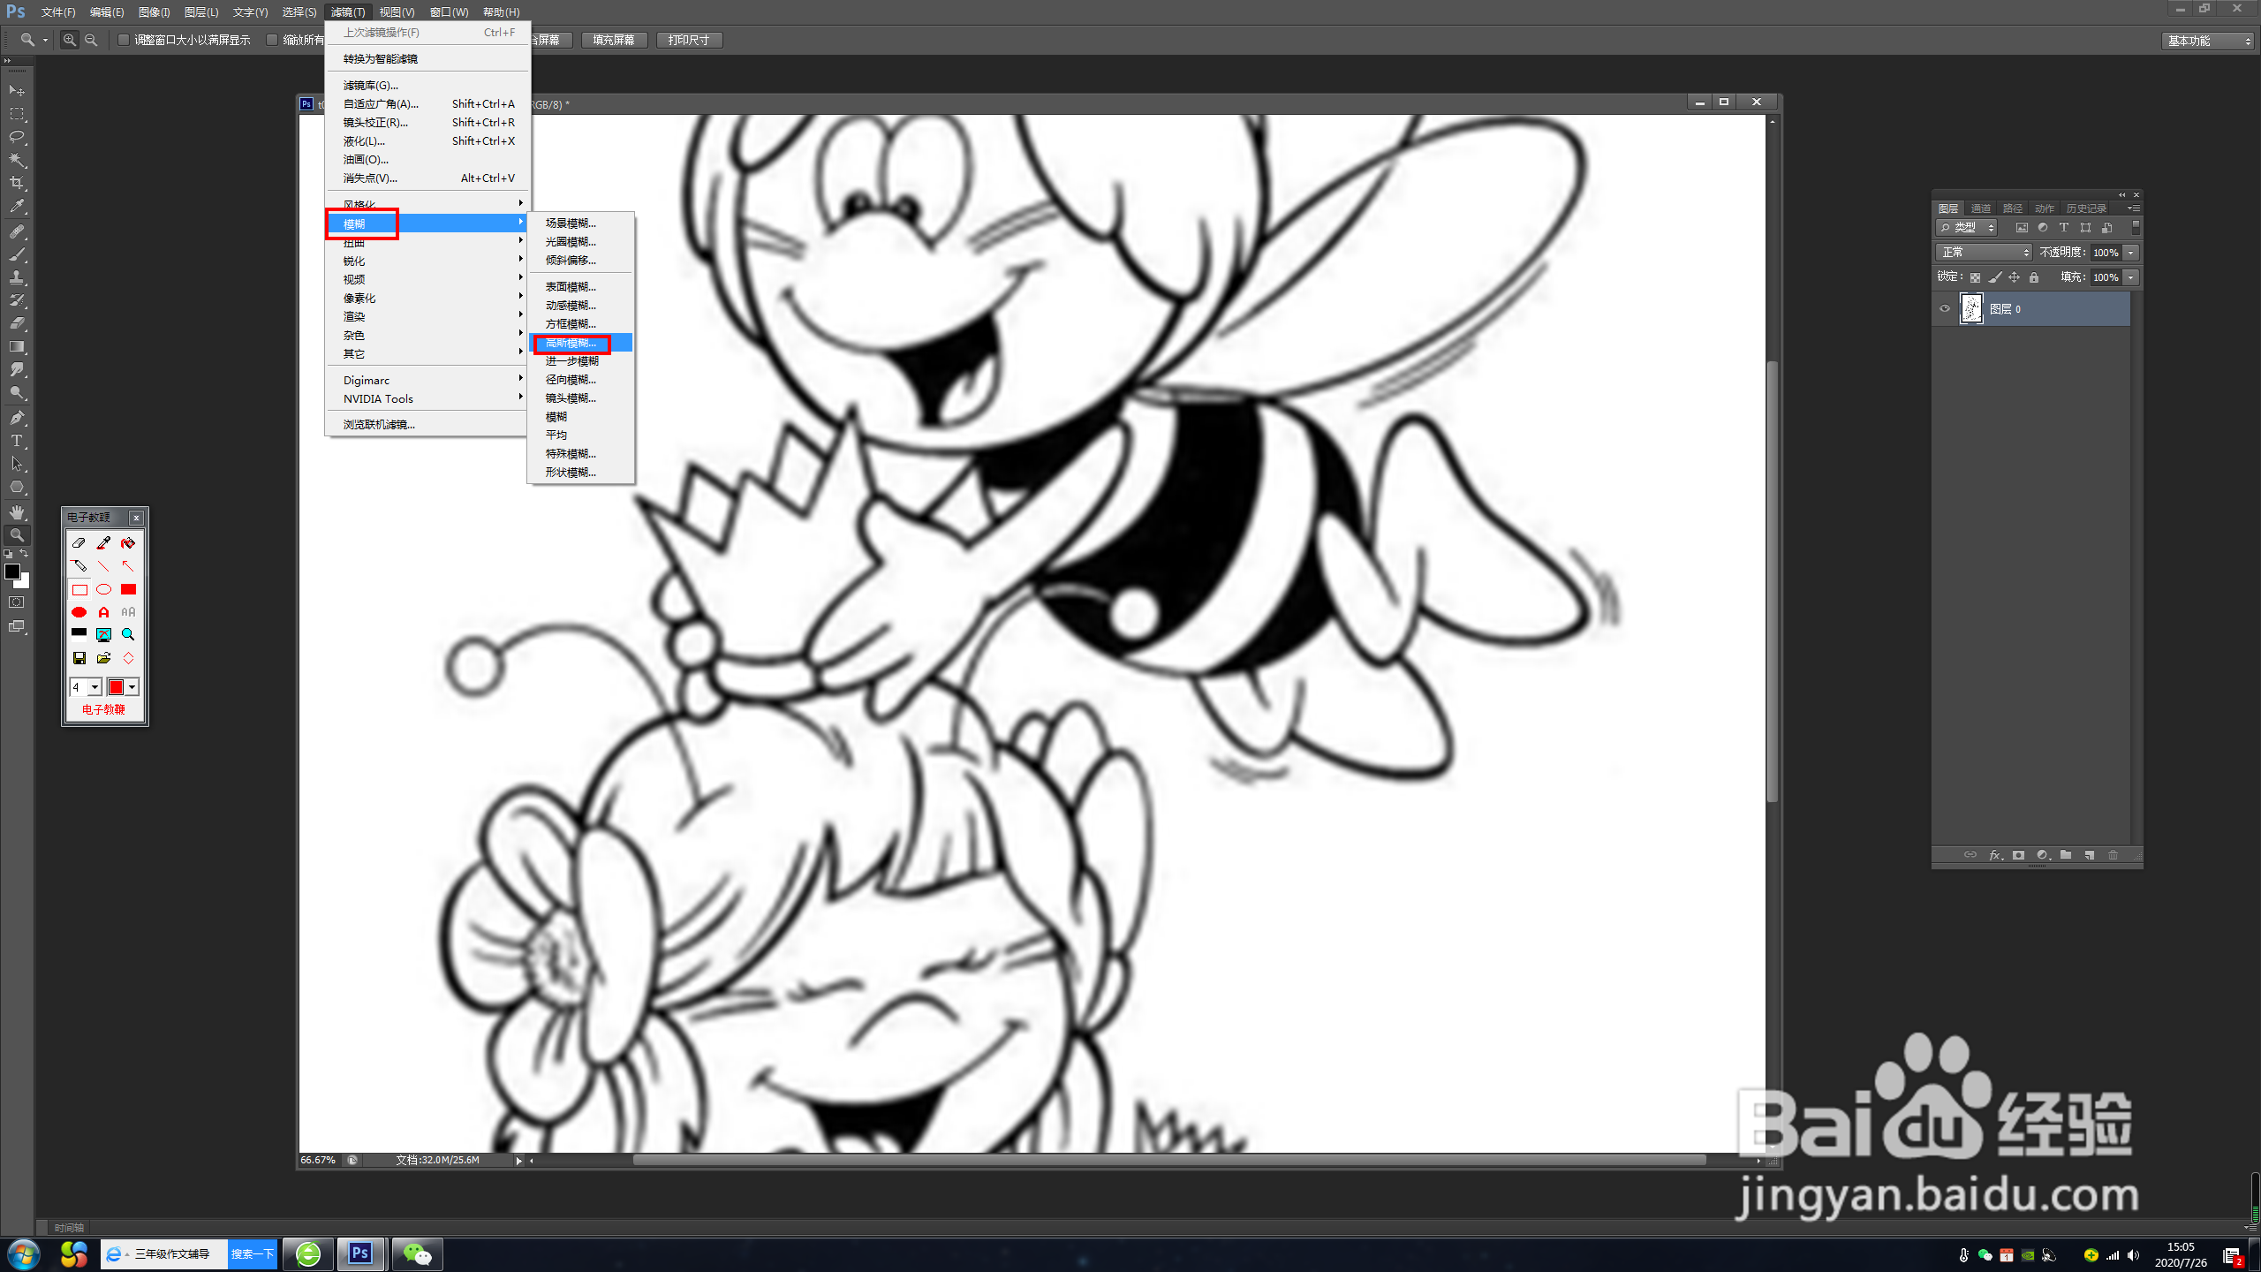Click the delete layer trash icon

tap(2113, 855)
